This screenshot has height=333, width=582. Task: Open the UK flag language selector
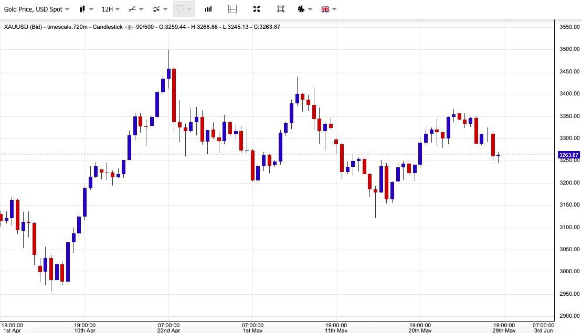pyautogui.click(x=329, y=9)
